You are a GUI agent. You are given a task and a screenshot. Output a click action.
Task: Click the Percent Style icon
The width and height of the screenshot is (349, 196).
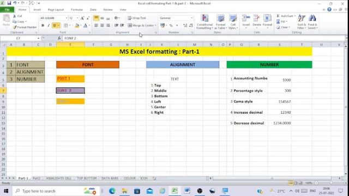tap(171, 26)
